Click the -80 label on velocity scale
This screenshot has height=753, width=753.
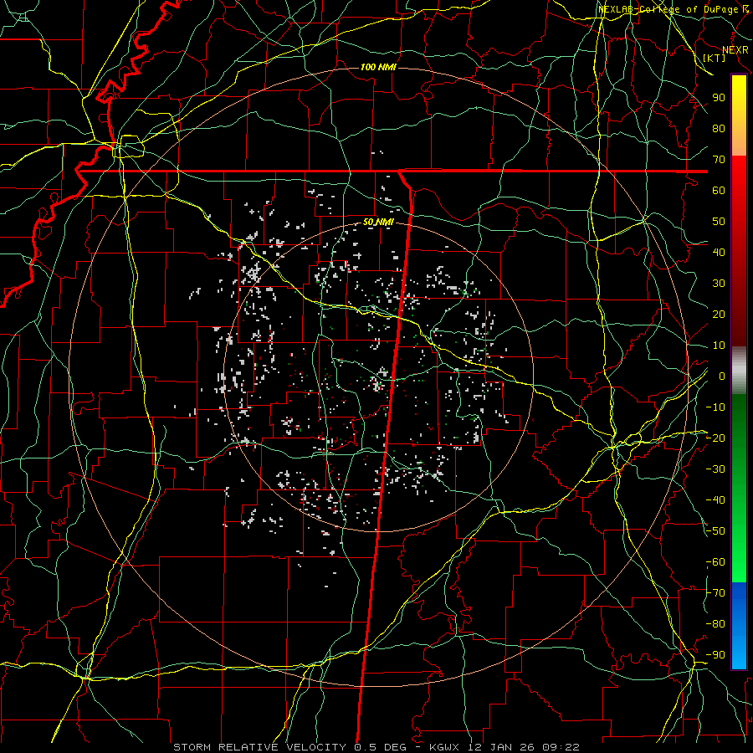coord(715,624)
